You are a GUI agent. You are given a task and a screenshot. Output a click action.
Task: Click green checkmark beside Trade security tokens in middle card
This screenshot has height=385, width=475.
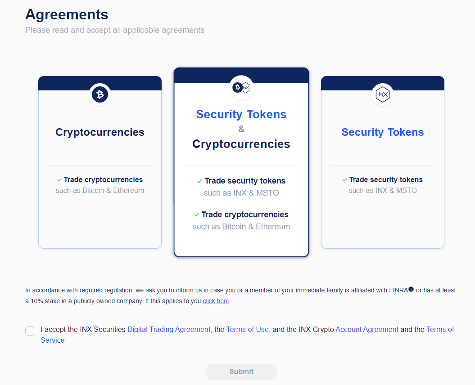(x=199, y=181)
